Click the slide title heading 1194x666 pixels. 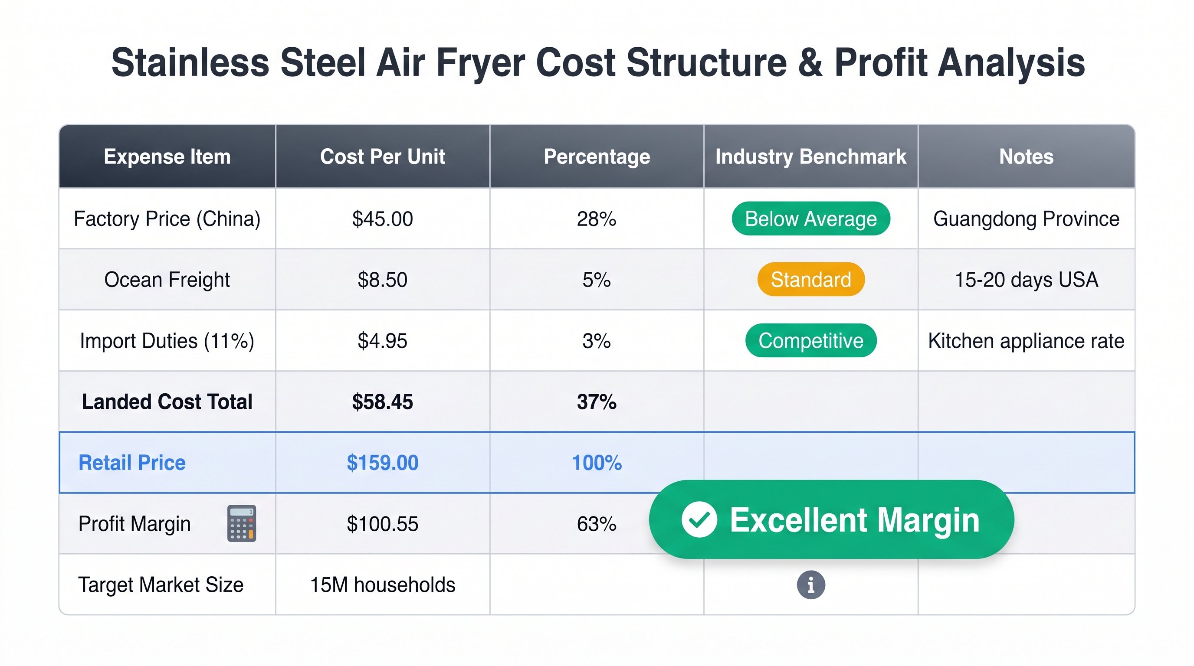(x=598, y=62)
